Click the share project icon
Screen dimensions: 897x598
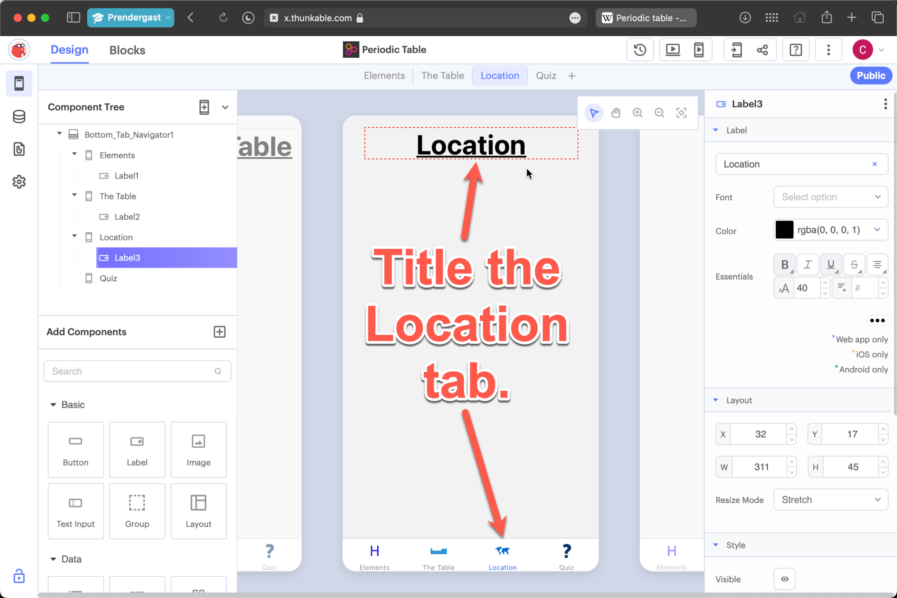[762, 50]
